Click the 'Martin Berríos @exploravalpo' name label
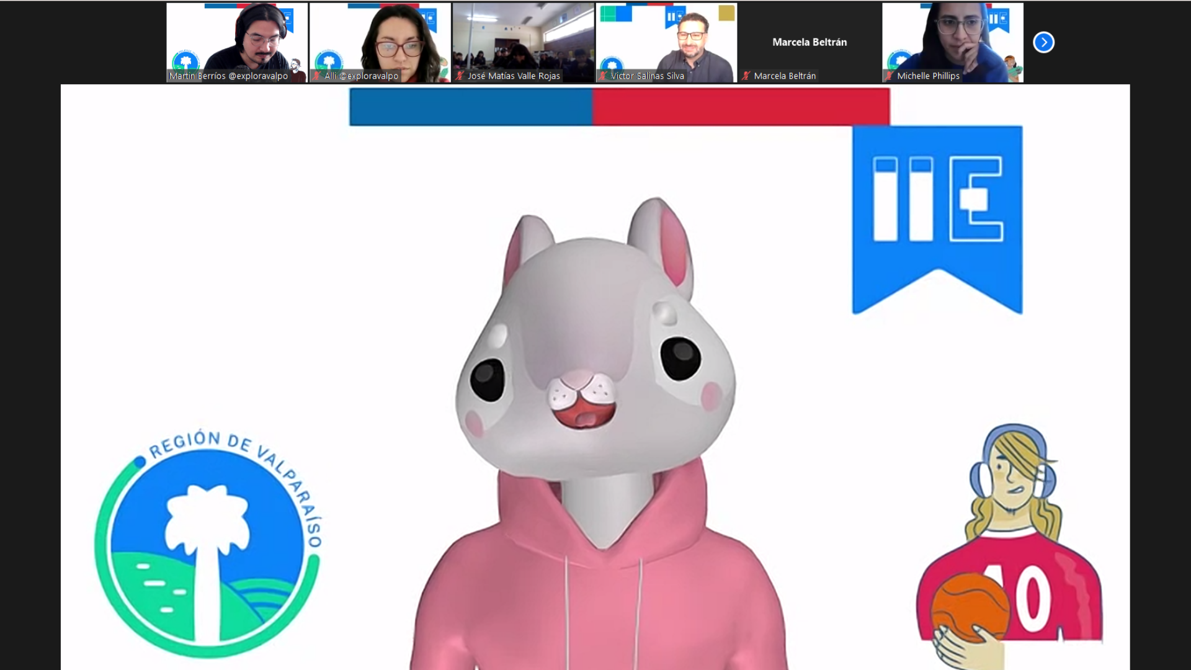Viewport: 1191px width, 670px height. point(229,76)
